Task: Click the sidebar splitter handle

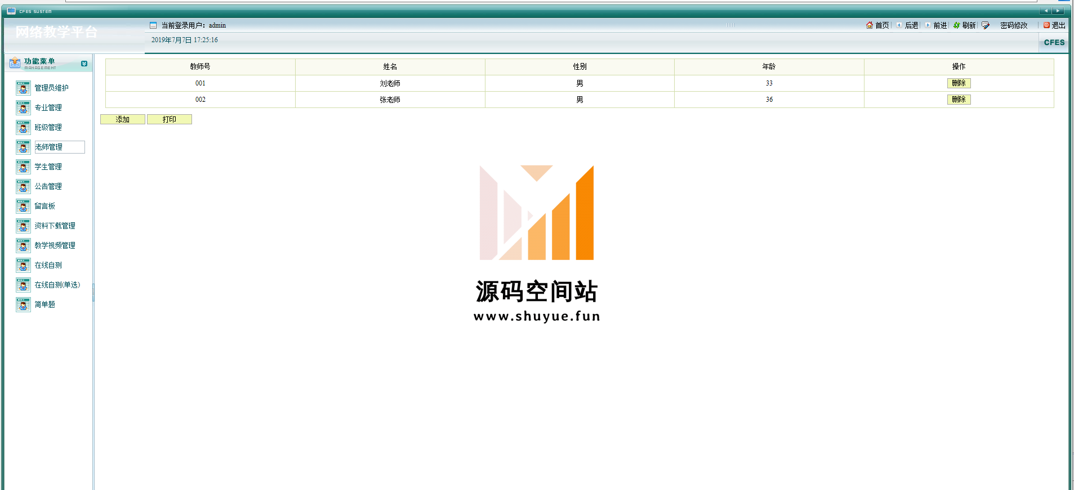Action: (x=93, y=292)
